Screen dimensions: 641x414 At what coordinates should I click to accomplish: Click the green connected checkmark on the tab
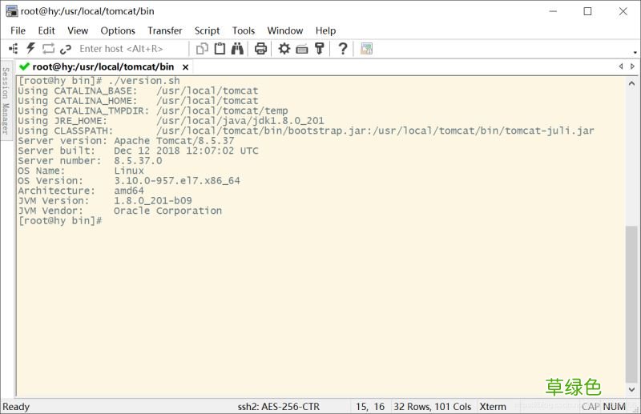click(25, 66)
